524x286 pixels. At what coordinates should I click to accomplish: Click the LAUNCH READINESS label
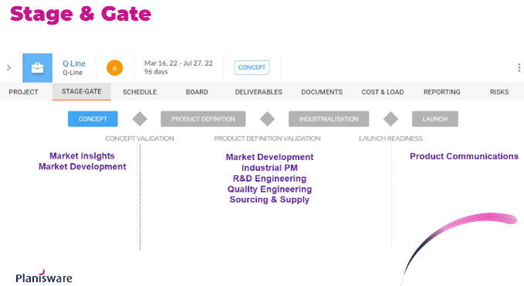390,138
